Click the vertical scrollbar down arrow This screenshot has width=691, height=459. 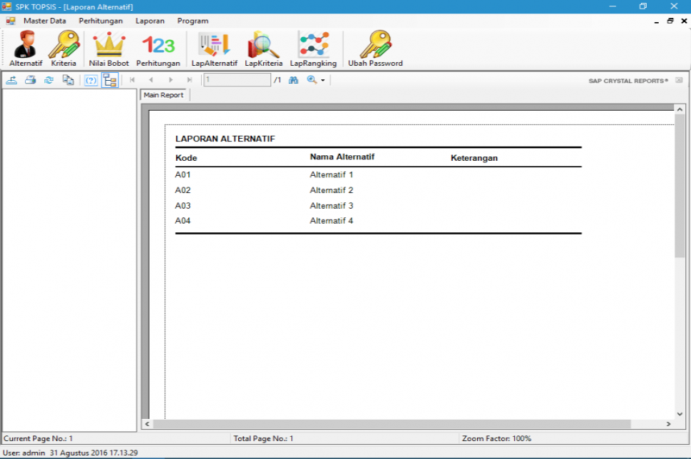(680, 413)
